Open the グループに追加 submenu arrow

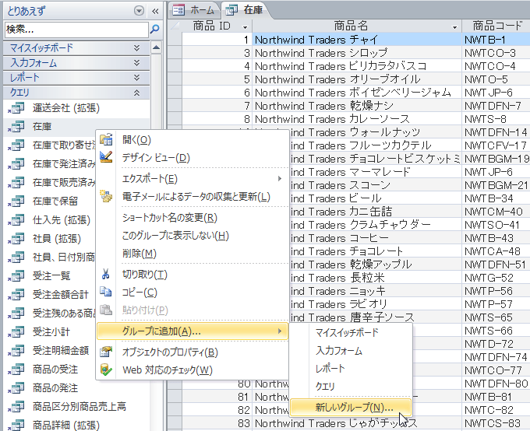(x=280, y=331)
